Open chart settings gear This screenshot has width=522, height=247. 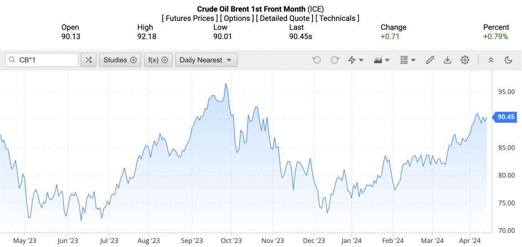(x=465, y=60)
